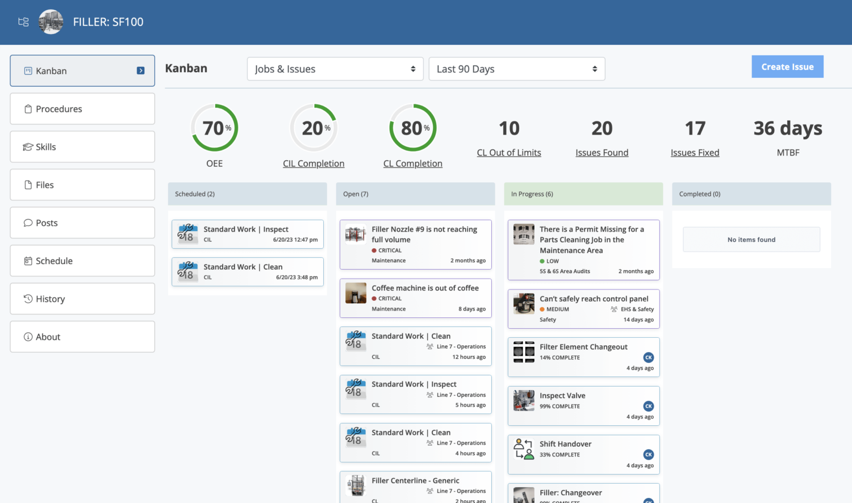
Task: Open the History sidebar item
Action: click(82, 299)
